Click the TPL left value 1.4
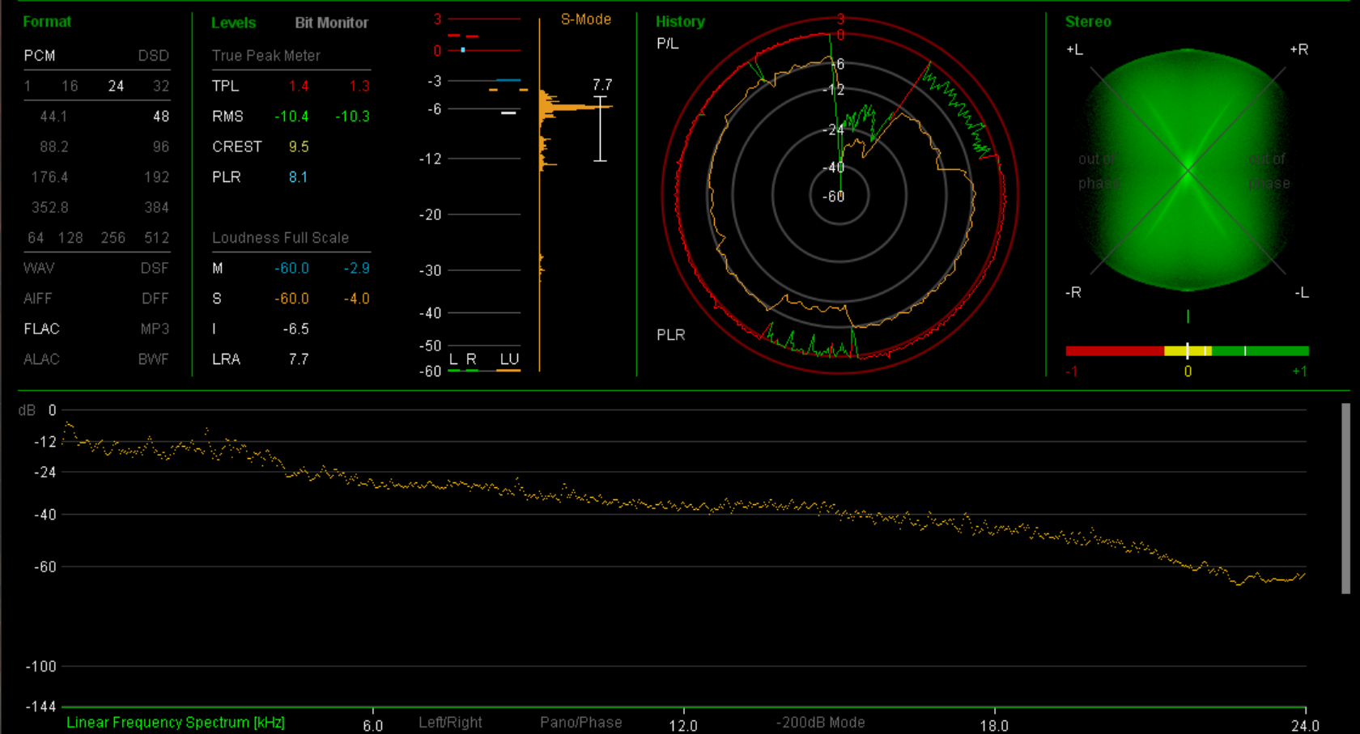This screenshot has height=734, width=1360. (x=299, y=86)
